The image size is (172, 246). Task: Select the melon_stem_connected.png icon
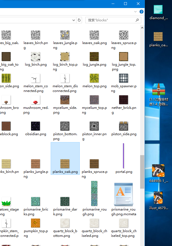[x=36, y=78]
